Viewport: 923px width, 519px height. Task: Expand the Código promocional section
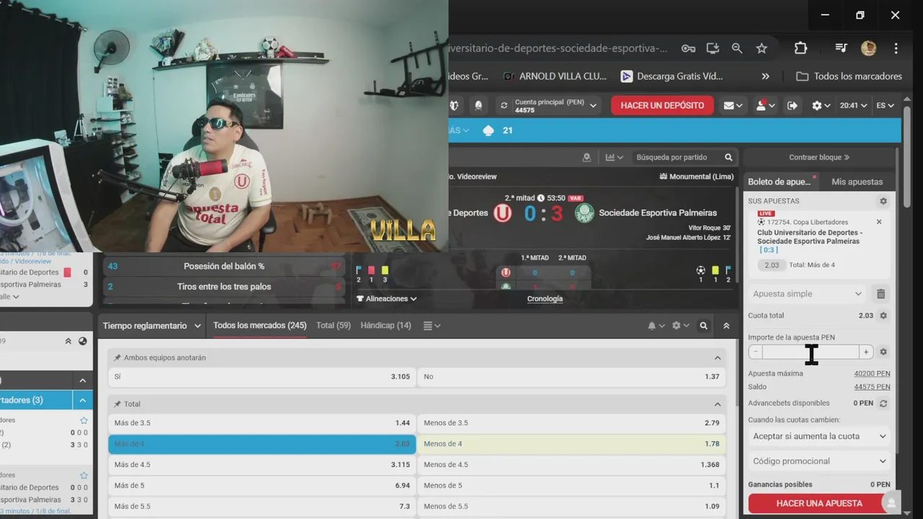(x=819, y=461)
